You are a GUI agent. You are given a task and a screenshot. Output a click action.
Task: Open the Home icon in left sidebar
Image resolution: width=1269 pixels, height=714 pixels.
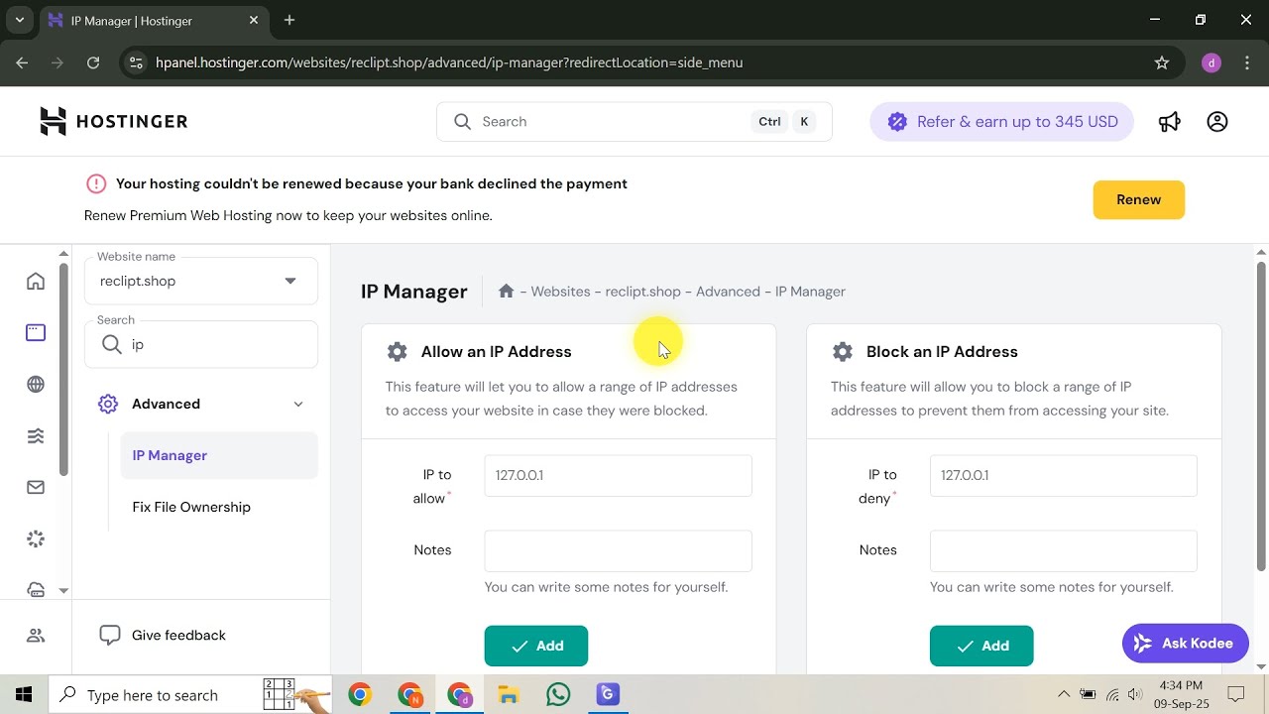click(36, 281)
